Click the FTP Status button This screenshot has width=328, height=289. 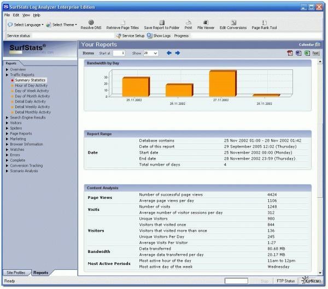tap(285, 281)
